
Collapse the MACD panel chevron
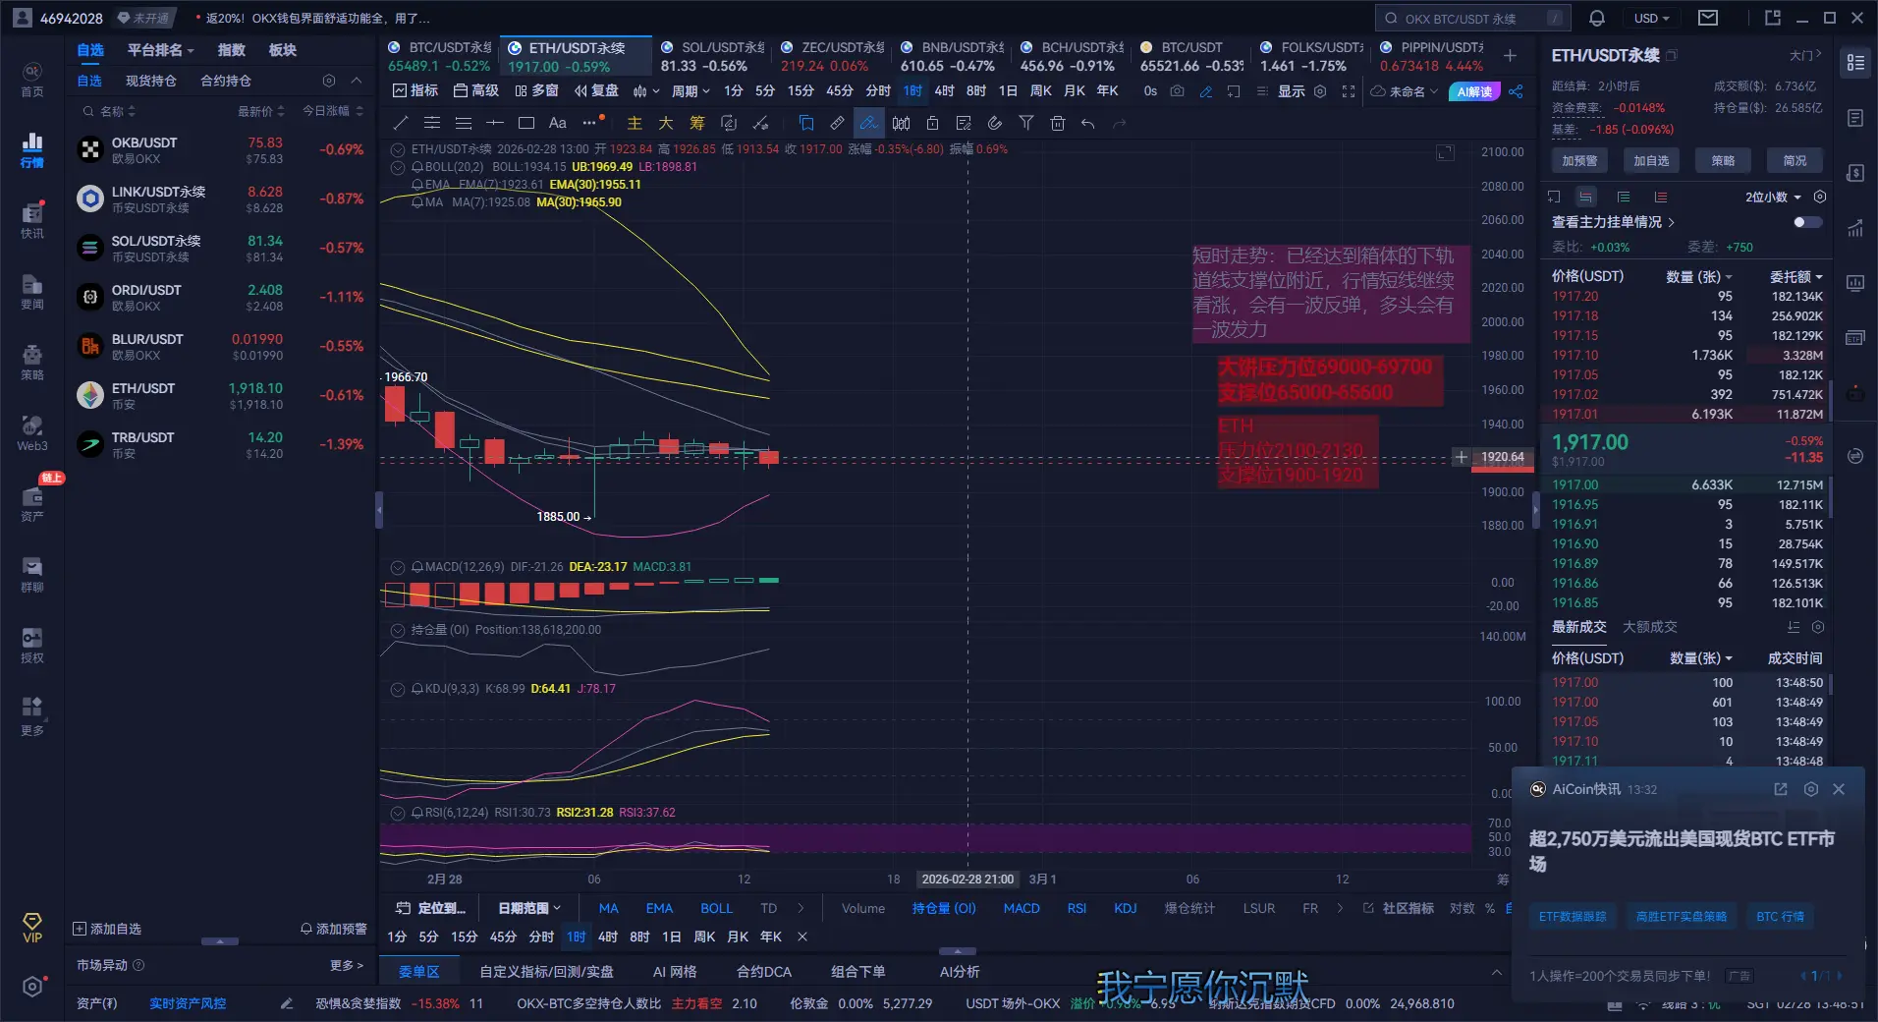[398, 567]
